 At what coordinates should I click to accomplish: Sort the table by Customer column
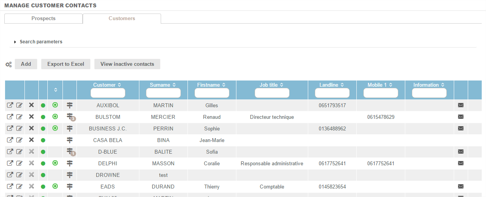click(x=107, y=85)
